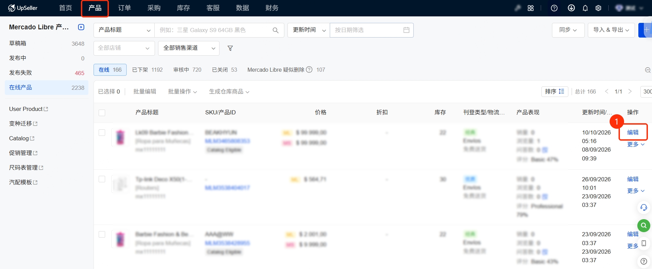
Task: Select the checkbox of the 23/09/2026 03:37 row
Action: pos(102,234)
